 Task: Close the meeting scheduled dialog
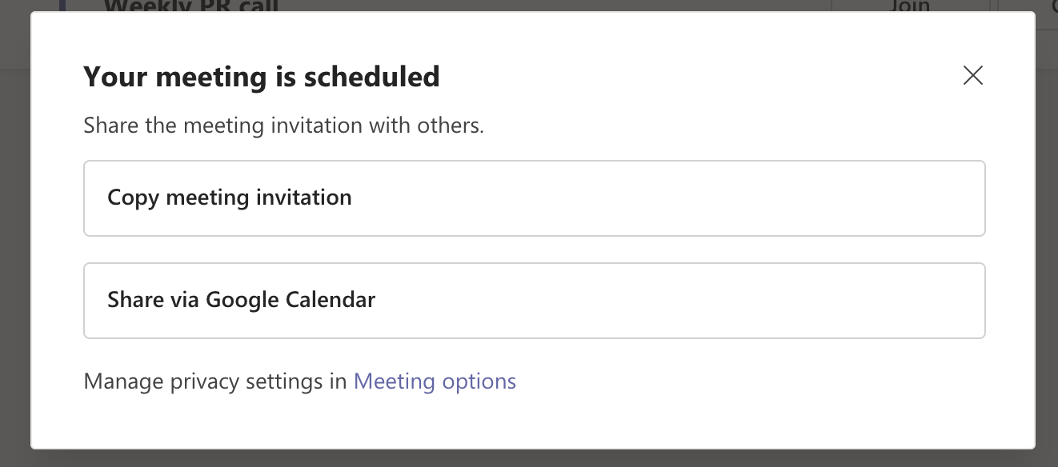coord(972,76)
